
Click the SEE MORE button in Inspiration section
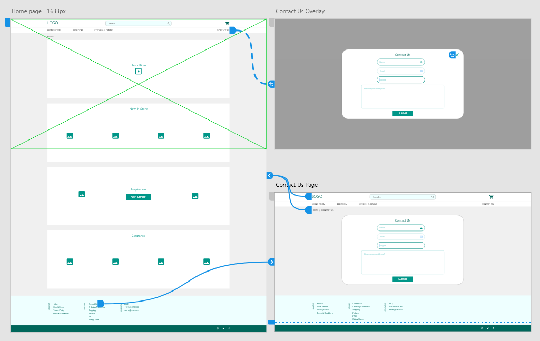pyautogui.click(x=139, y=197)
